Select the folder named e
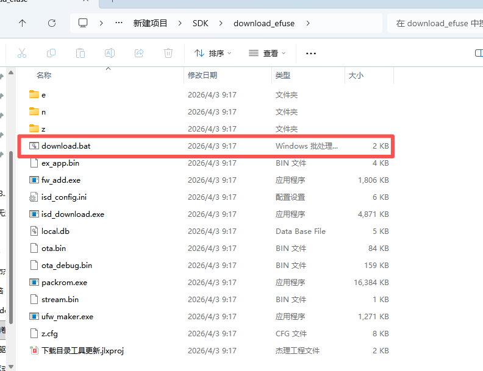 click(34, 94)
